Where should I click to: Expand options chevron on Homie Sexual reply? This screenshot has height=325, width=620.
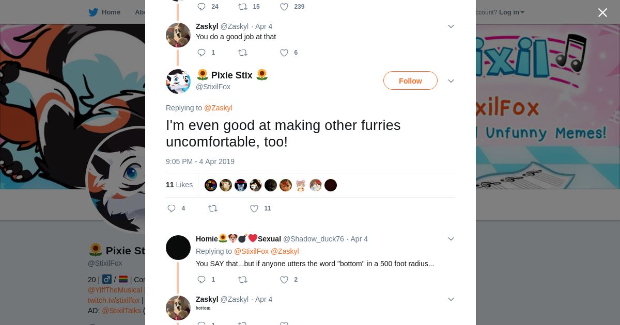[451, 239]
